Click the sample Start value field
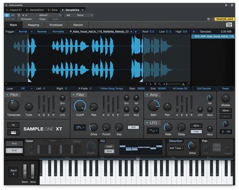The image size is (239, 190). coord(141,89)
